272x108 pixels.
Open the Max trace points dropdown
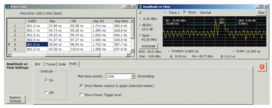[x=132, y=76]
